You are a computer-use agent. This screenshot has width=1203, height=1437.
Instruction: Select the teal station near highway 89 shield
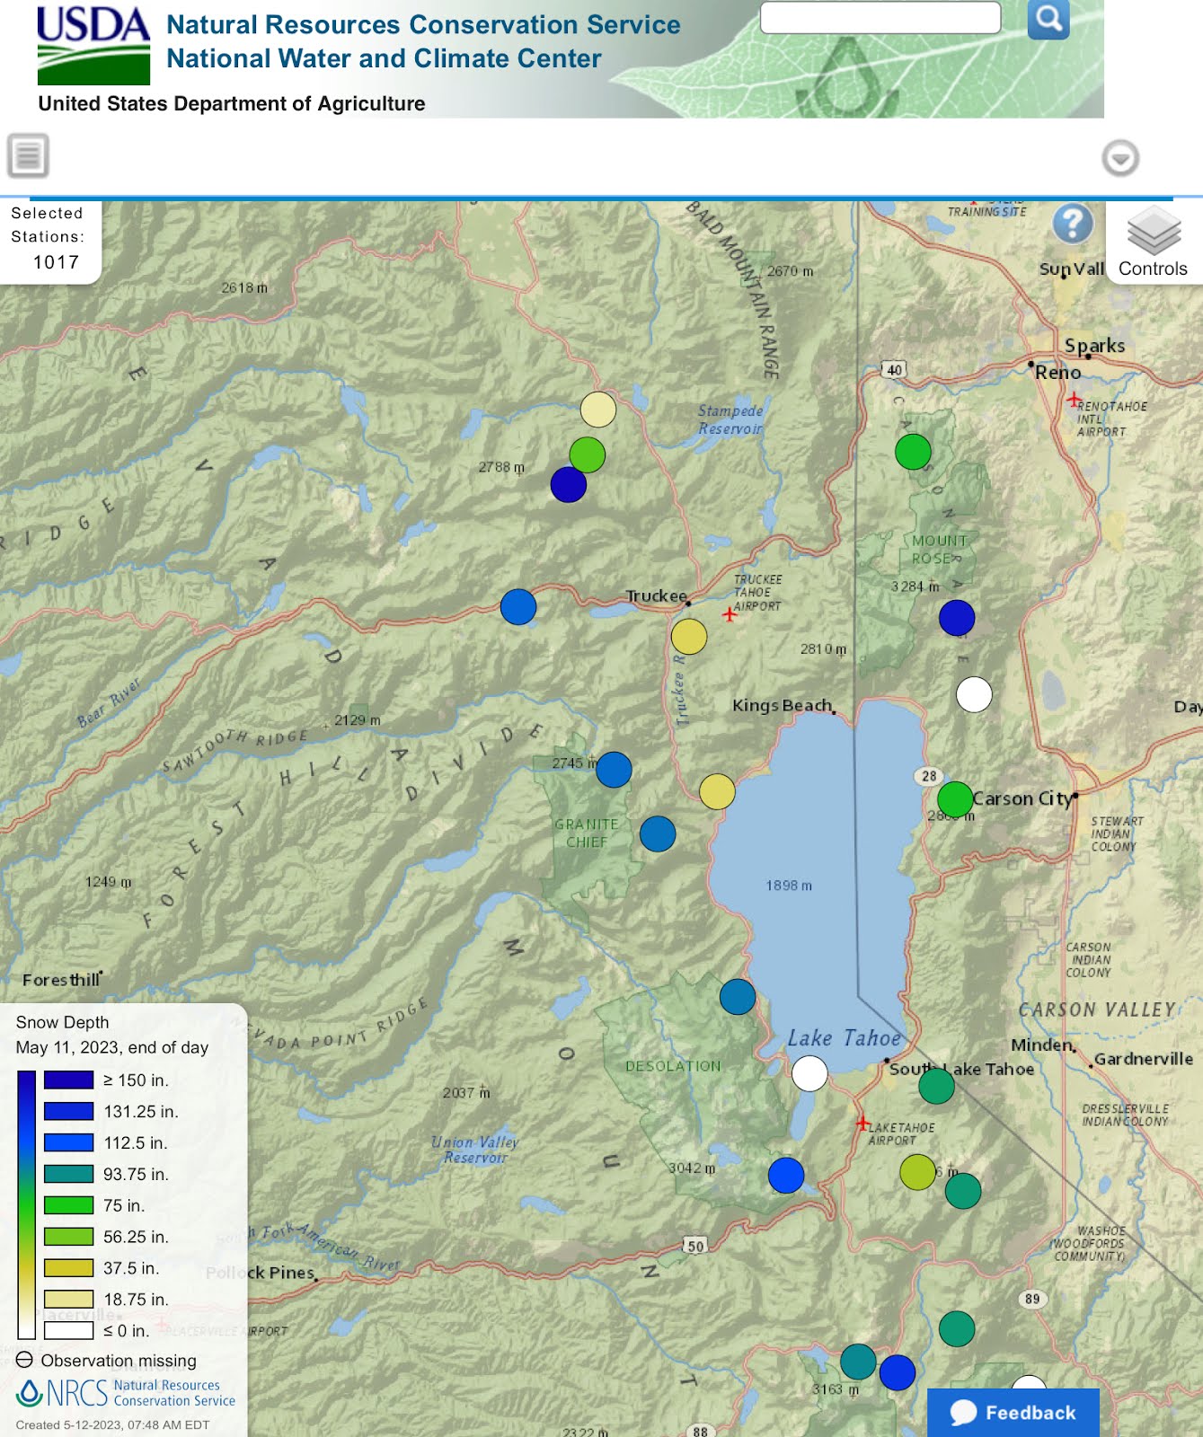click(x=957, y=1329)
